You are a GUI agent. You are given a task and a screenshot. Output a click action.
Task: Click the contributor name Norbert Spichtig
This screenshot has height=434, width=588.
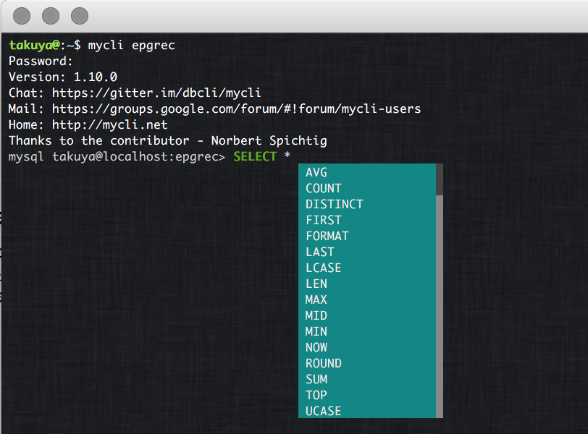click(x=269, y=140)
